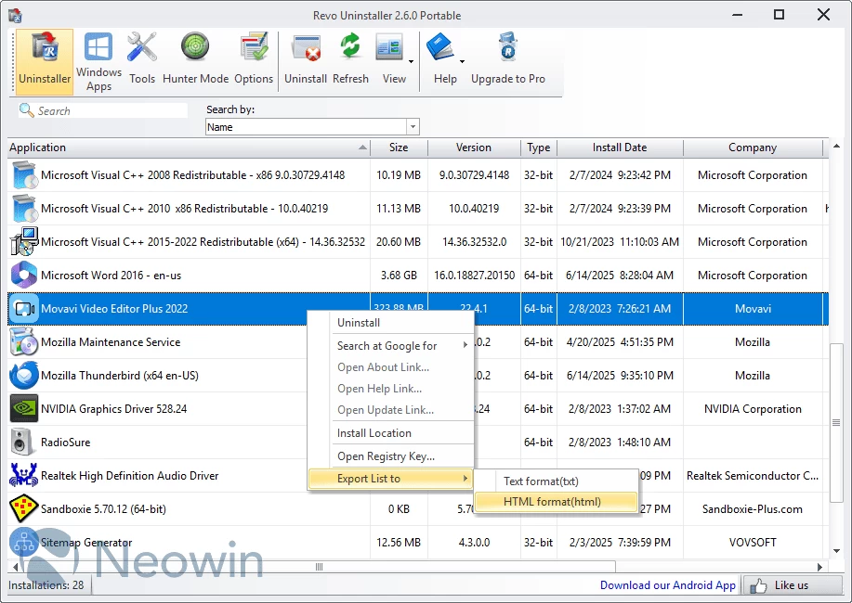This screenshot has width=852, height=603.
Task: Click the Revo Uninstaller title bar icon
Action: click(x=15, y=15)
